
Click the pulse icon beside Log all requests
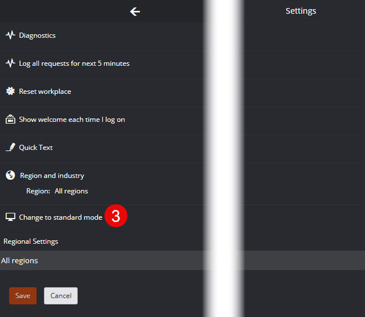[x=10, y=63]
